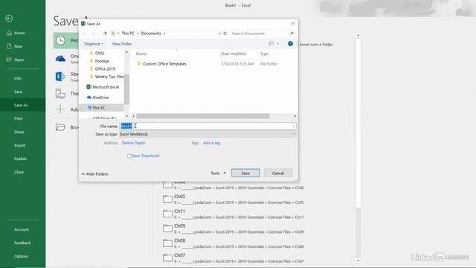Choose Close in the backstage sidebar
The width and height of the screenshot is (476, 268).
19,172
